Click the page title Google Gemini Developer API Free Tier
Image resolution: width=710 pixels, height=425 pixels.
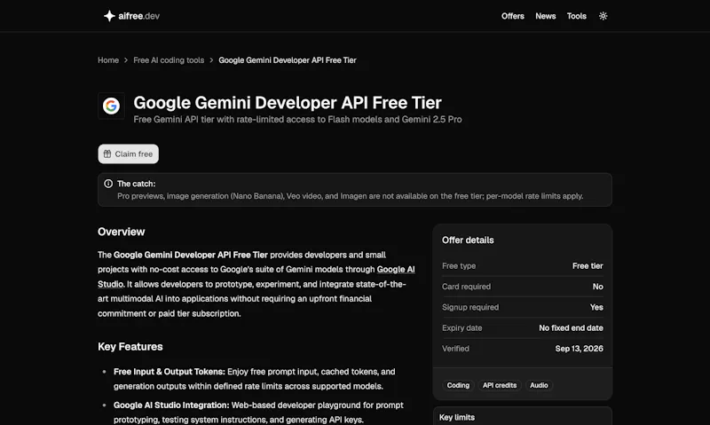point(287,103)
